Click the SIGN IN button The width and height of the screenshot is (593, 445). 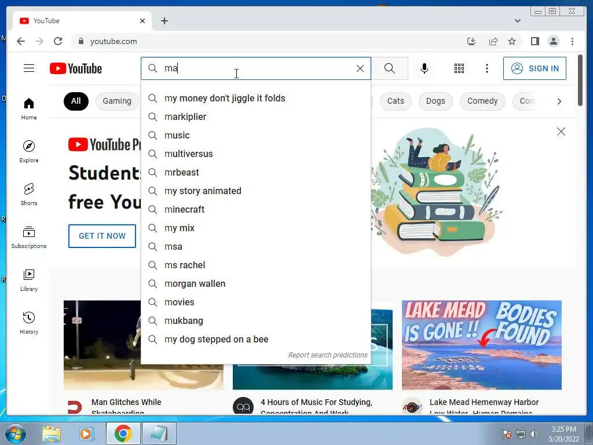click(x=535, y=68)
